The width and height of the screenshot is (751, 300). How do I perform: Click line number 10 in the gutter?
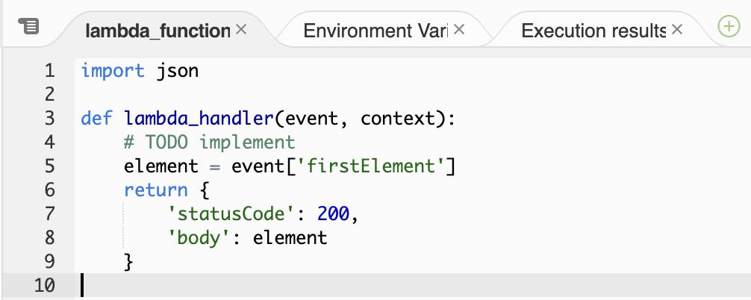point(45,285)
